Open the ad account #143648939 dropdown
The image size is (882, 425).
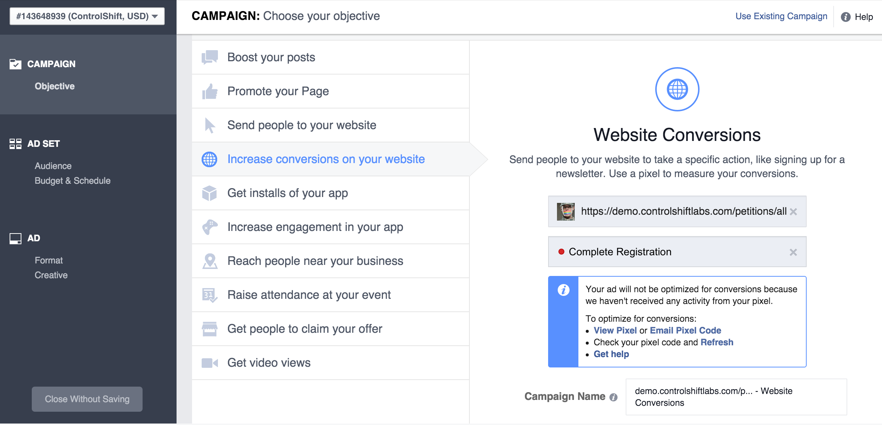point(87,16)
